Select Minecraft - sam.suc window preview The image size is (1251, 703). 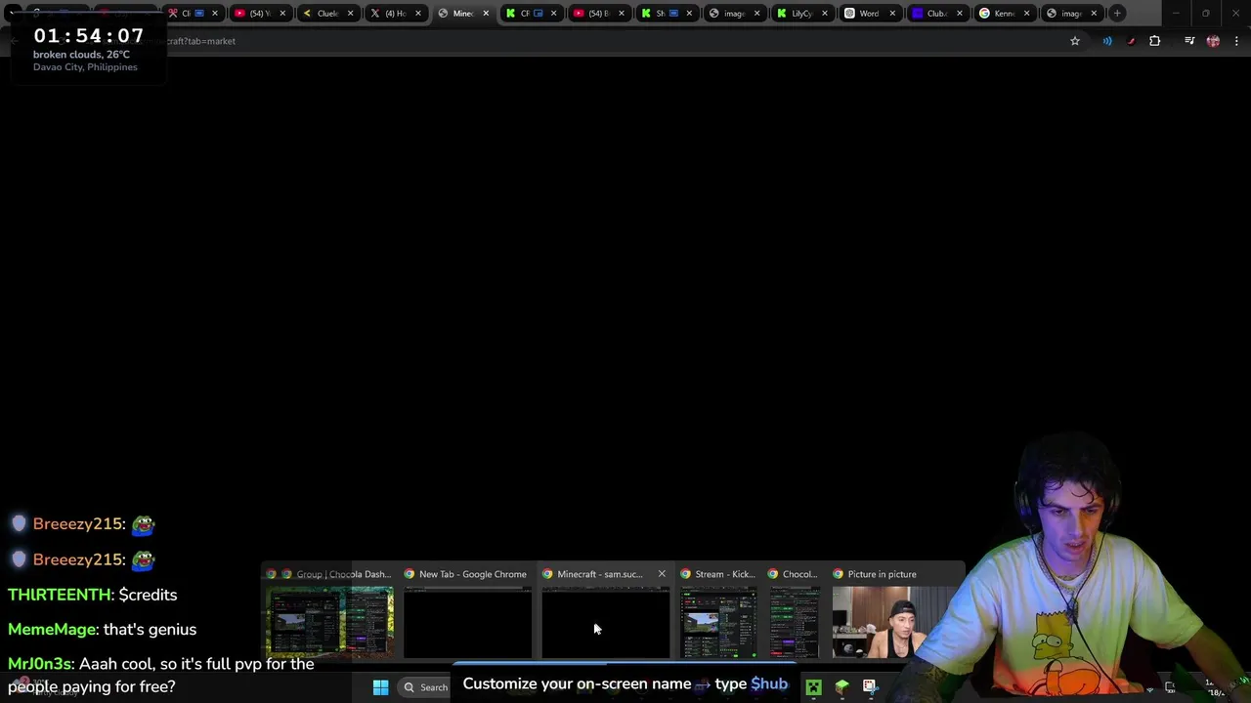tap(605, 613)
